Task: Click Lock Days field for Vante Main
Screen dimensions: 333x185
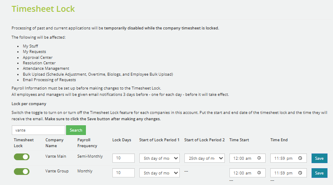Action: click(123, 158)
